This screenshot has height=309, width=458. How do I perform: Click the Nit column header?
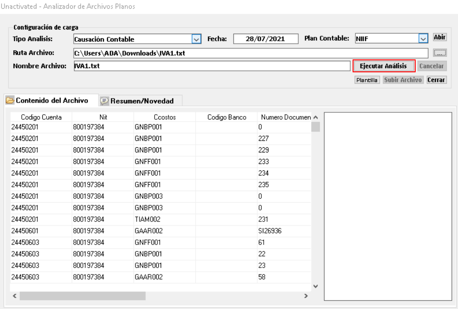pos(103,117)
